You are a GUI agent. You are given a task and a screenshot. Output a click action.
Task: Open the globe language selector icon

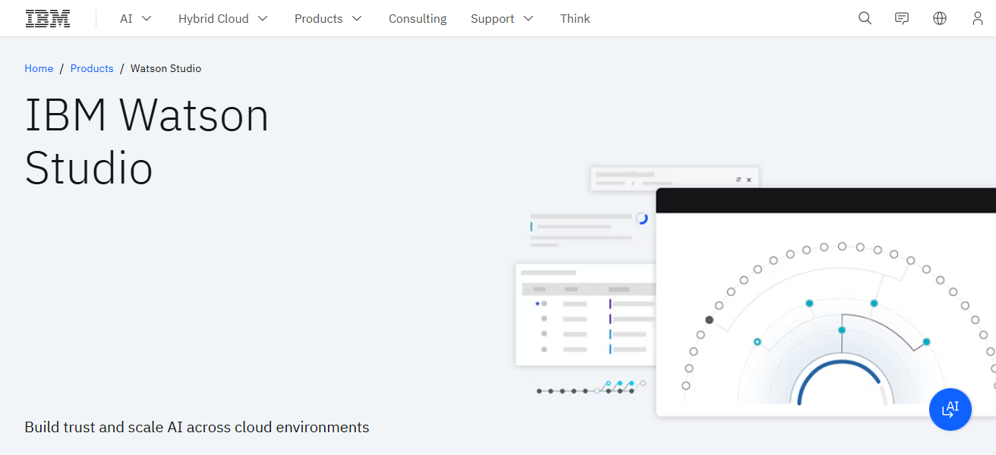[940, 17]
